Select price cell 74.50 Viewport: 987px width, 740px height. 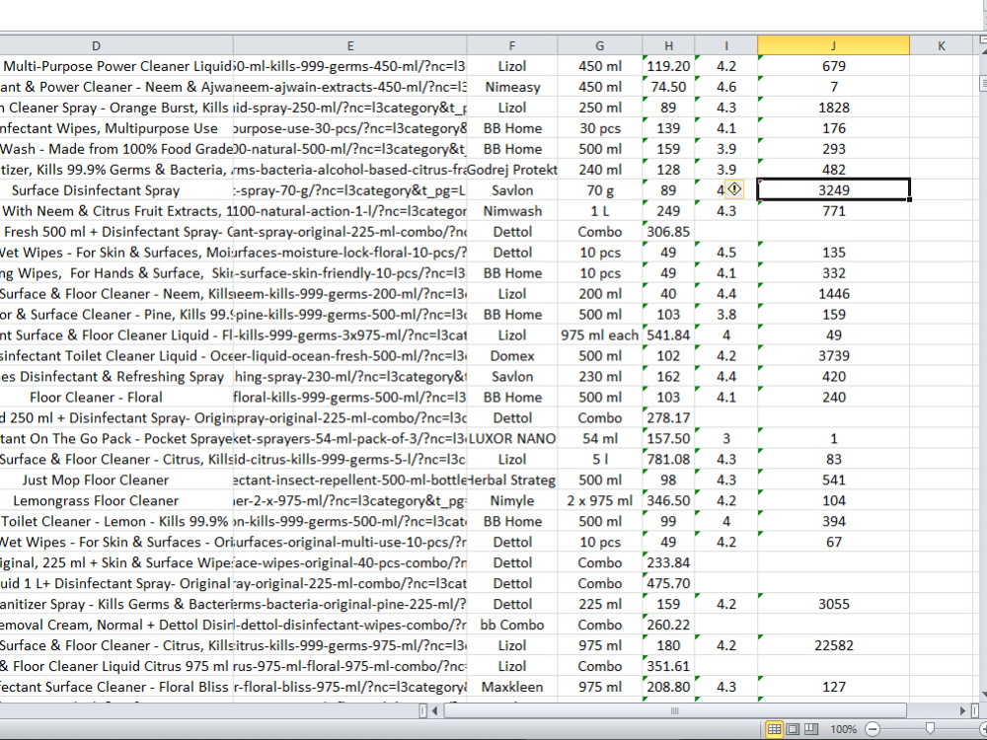click(668, 87)
